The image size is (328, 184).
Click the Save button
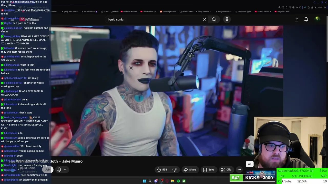pyautogui.click(x=209, y=170)
